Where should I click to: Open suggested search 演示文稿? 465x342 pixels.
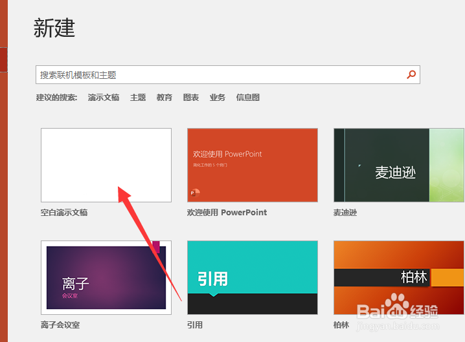104,98
